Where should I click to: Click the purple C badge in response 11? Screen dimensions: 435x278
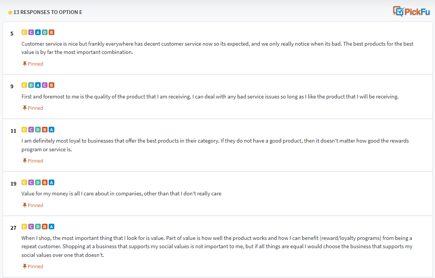pos(31,130)
